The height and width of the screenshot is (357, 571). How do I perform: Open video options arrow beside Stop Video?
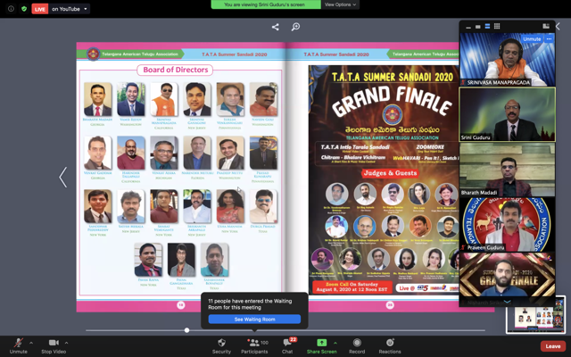66,343
